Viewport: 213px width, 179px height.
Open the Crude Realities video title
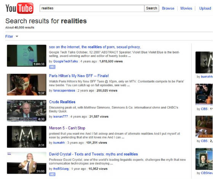coord(62,102)
